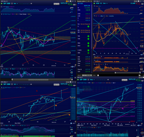Image resolution: width=144 pixels, height=137 pixels.
Task: Toggle the Volume OBV panel box on the Day chart
Action: pos(78,128)
